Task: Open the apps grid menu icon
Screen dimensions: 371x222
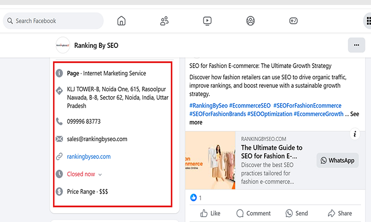Action: [368, 21]
